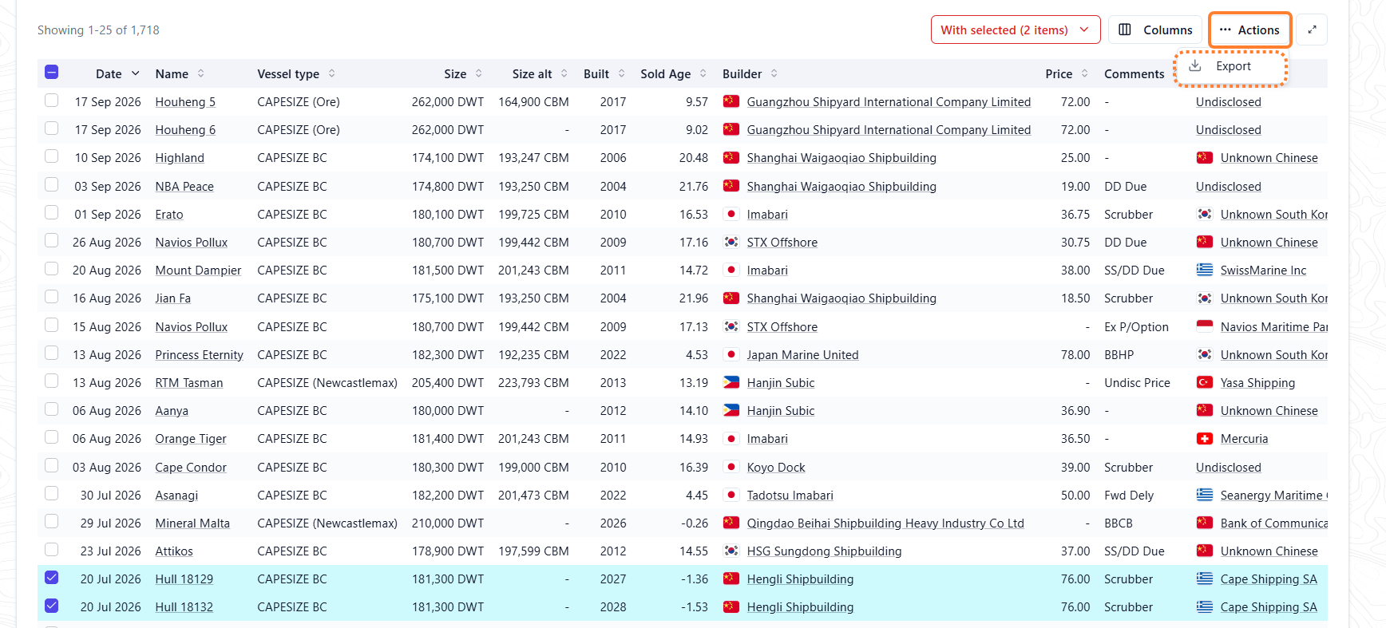Click the Date column sort chevron

click(136, 73)
